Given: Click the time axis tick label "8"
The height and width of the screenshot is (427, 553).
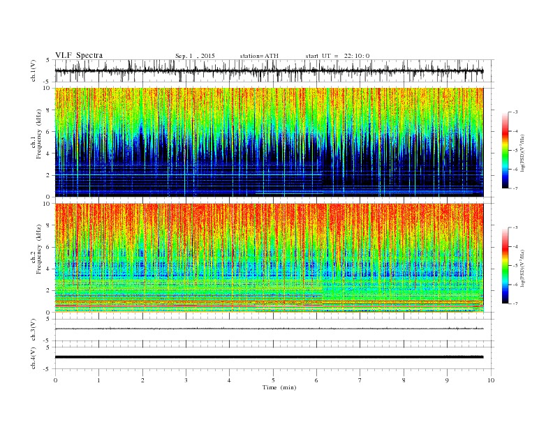Looking at the screenshot, I should click(x=404, y=380).
